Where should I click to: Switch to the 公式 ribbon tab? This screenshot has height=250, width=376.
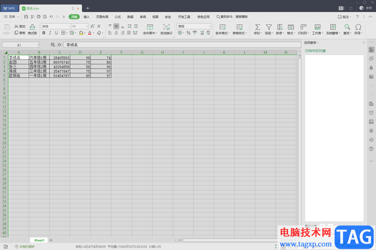click(118, 17)
